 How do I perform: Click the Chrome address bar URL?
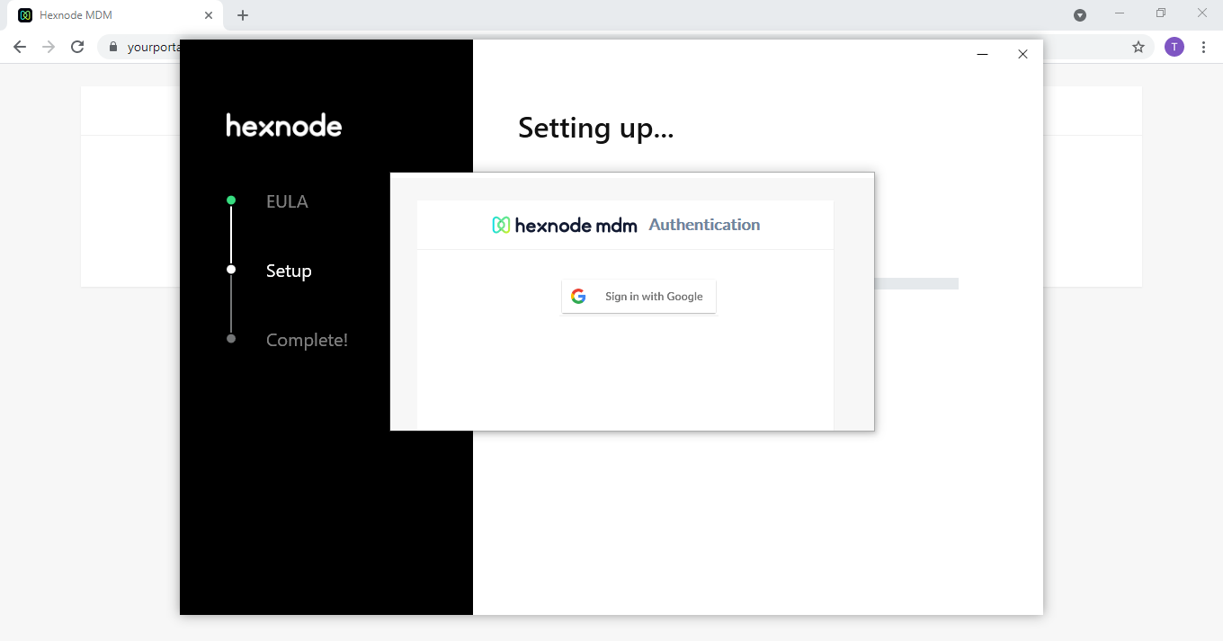click(154, 48)
